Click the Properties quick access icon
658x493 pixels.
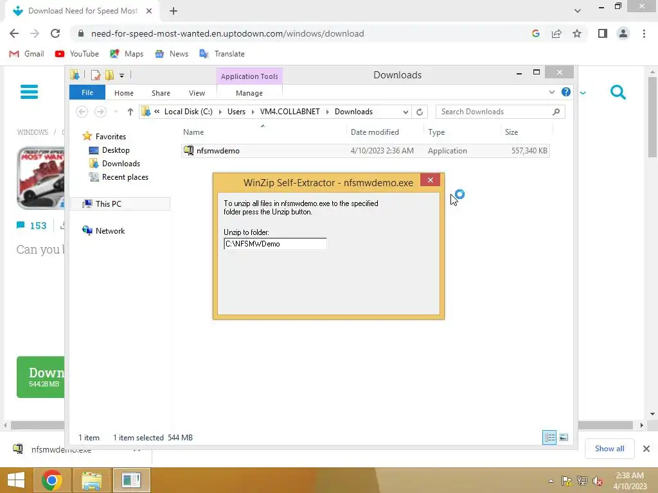(x=96, y=75)
